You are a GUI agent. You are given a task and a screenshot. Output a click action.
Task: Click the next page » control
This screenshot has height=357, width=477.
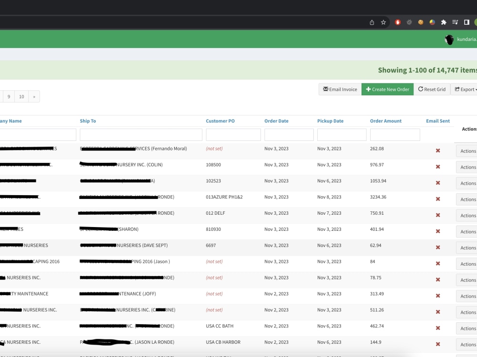click(x=34, y=96)
